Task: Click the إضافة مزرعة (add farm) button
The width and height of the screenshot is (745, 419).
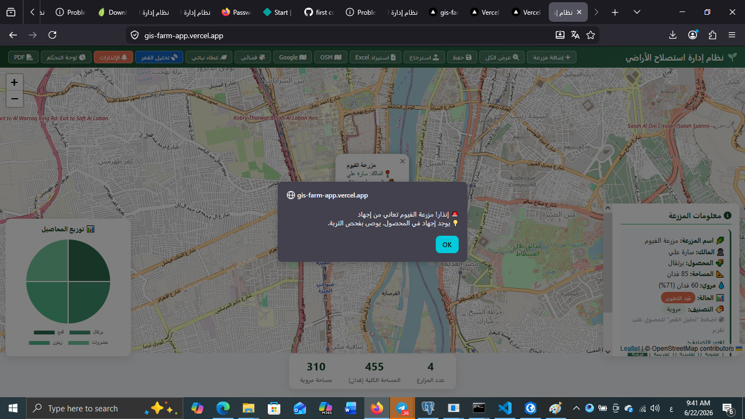Action: click(551, 57)
